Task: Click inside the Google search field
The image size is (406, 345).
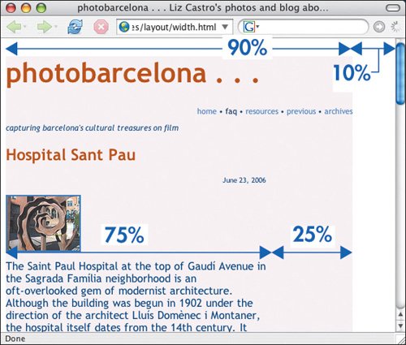Action: tap(311, 27)
